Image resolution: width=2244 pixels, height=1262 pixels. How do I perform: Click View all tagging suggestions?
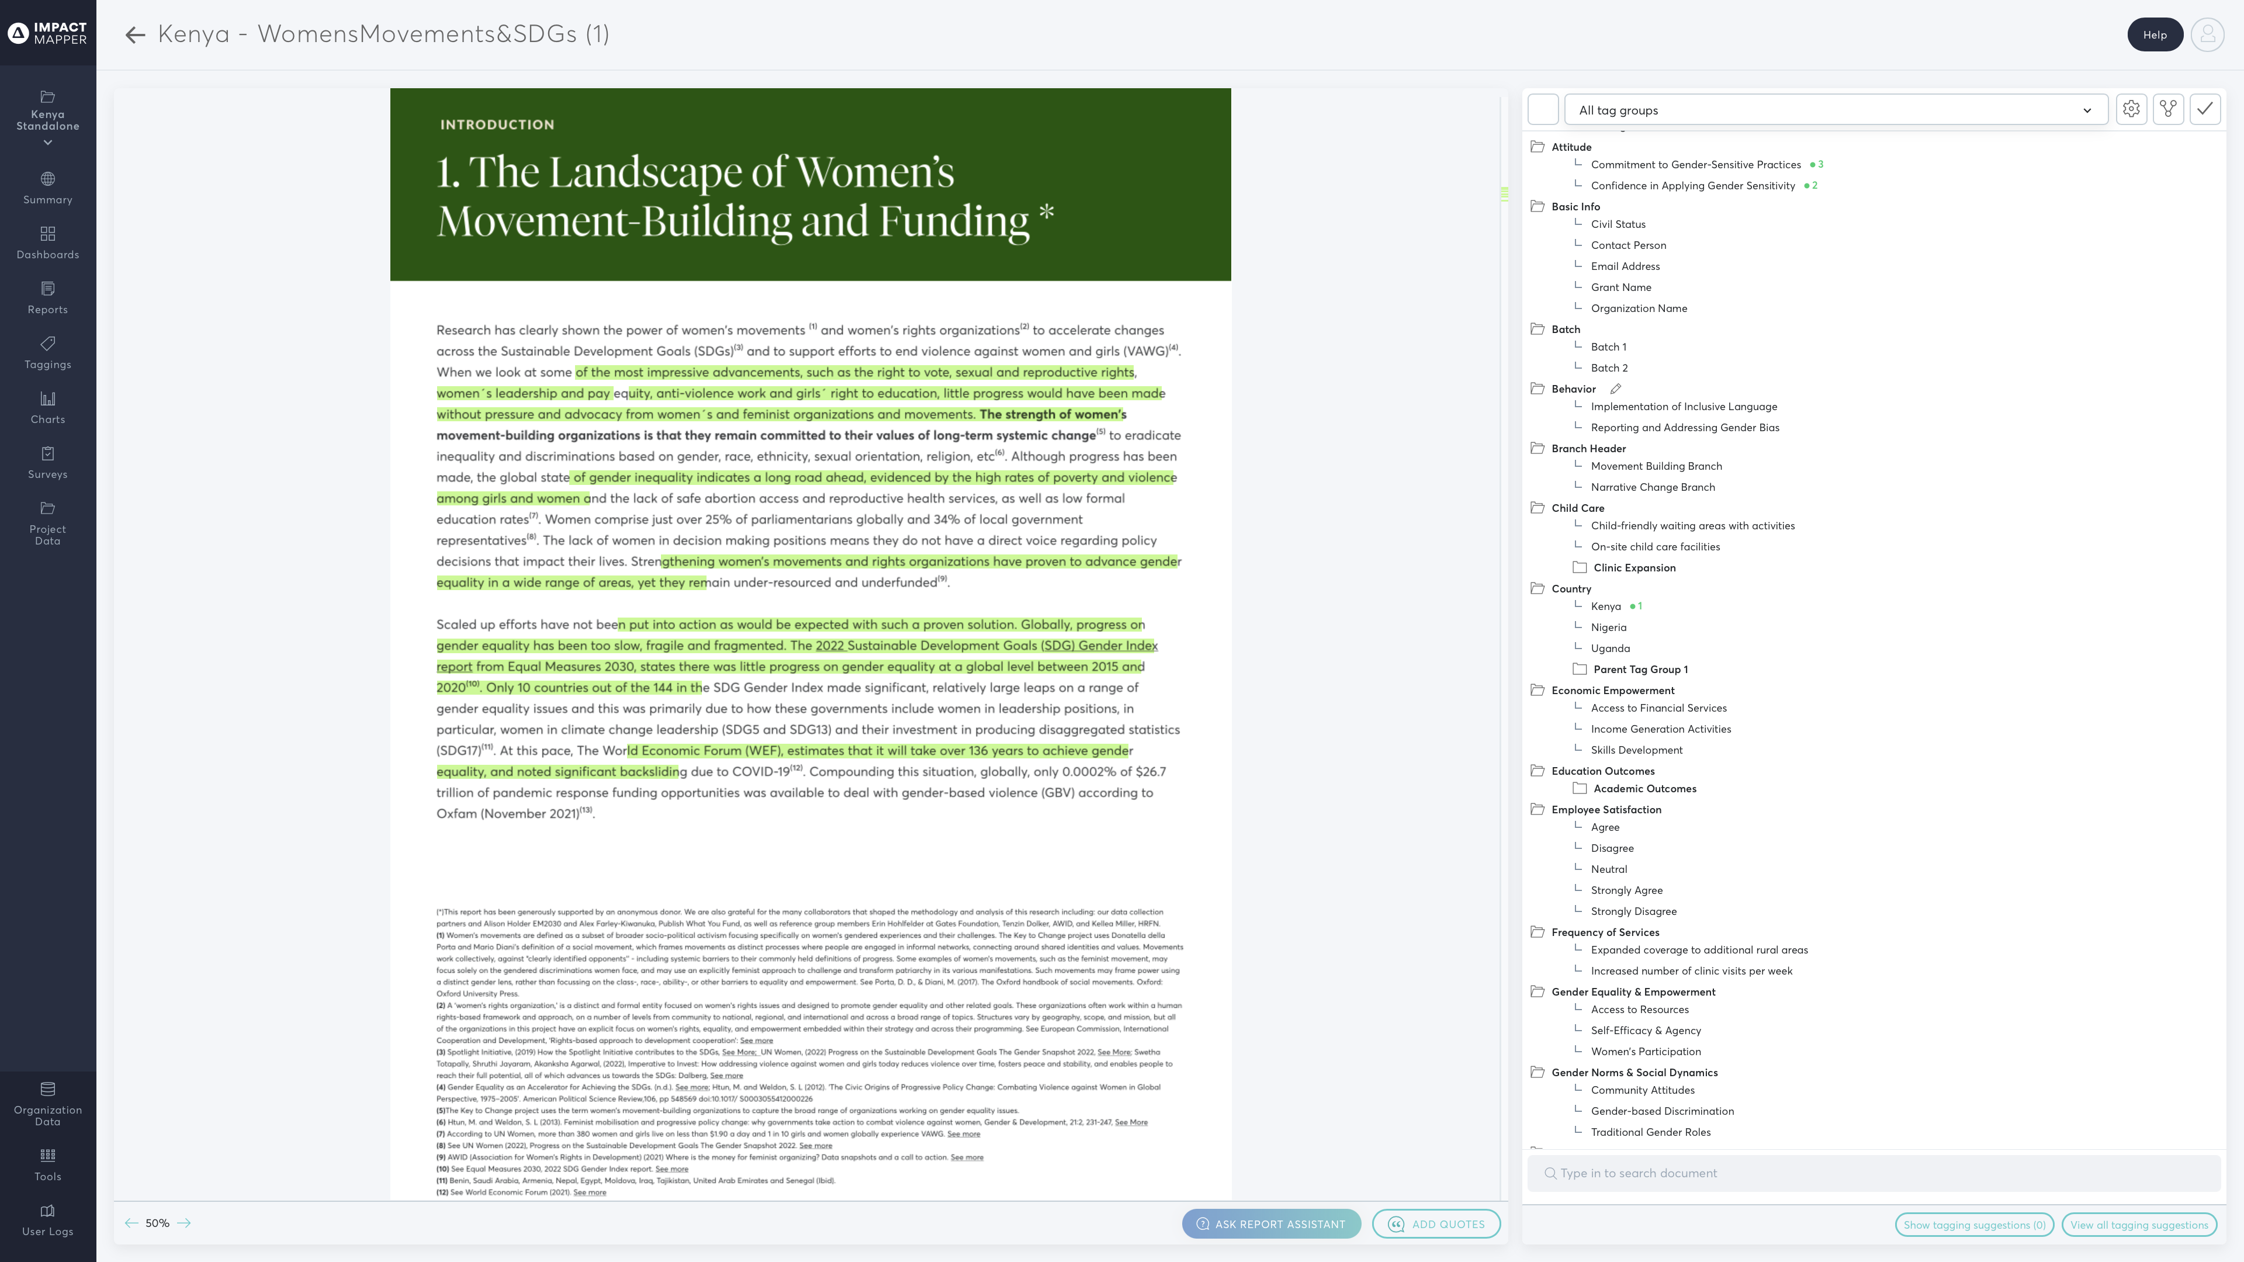tap(2139, 1225)
